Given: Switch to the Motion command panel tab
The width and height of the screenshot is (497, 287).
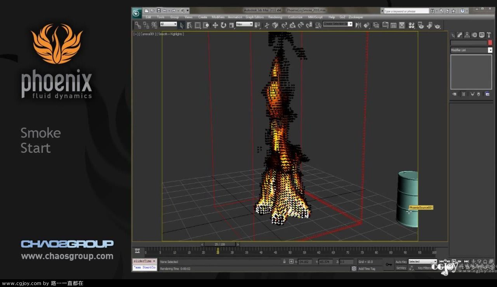Looking at the screenshot, I should [474, 35].
